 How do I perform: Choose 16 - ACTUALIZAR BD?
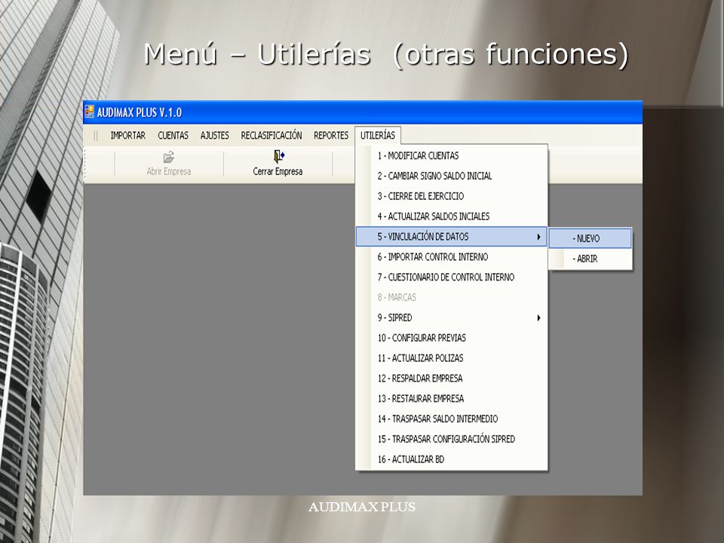[452, 459]
